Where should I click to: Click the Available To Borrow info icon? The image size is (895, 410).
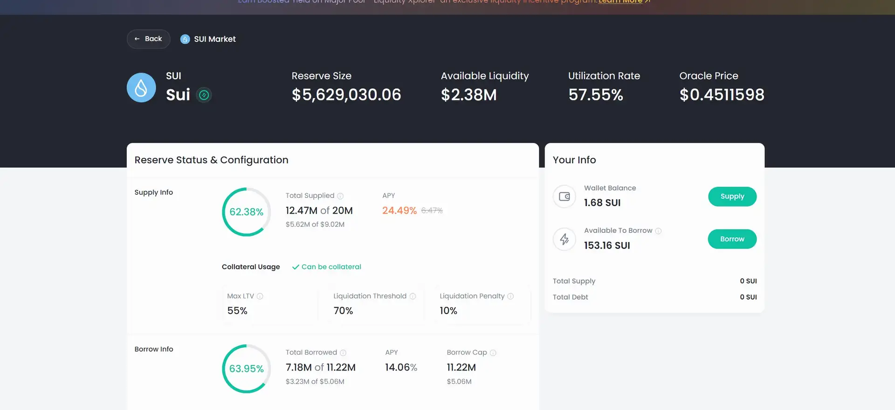pos(658,231)
